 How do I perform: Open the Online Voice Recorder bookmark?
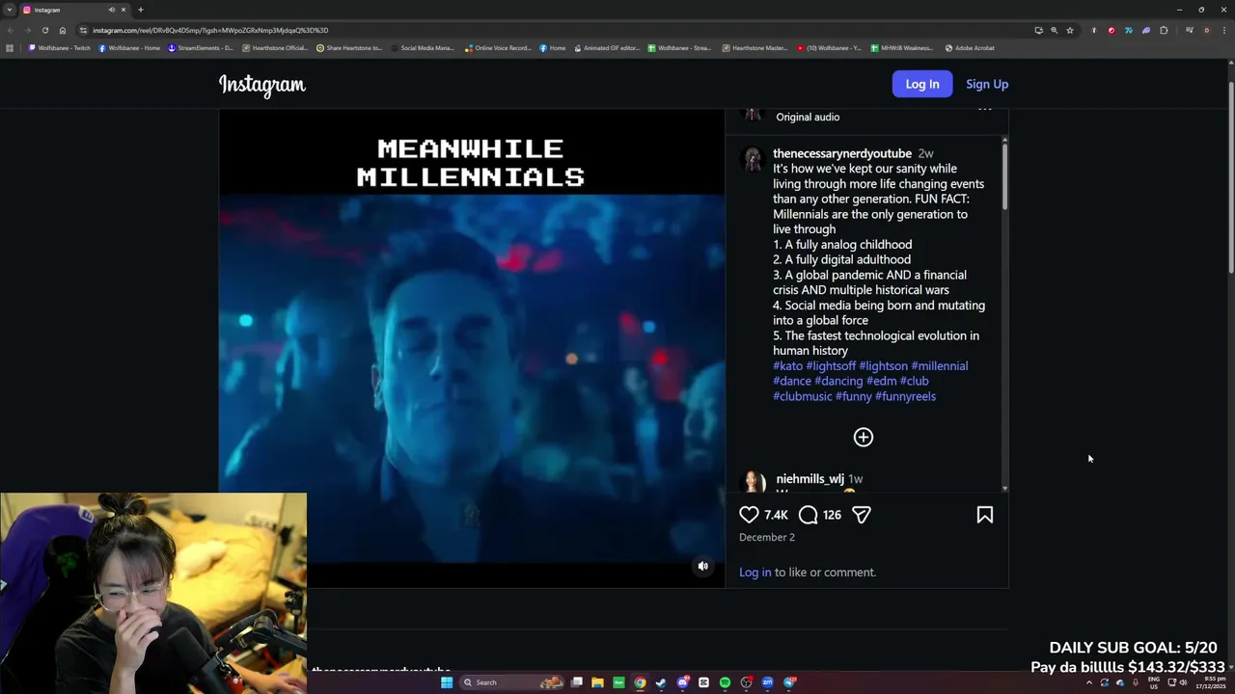tap(498, 48)
